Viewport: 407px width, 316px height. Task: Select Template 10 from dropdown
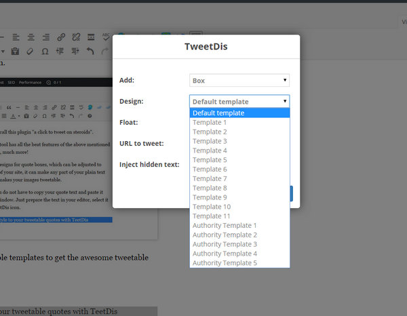[239, 207]
